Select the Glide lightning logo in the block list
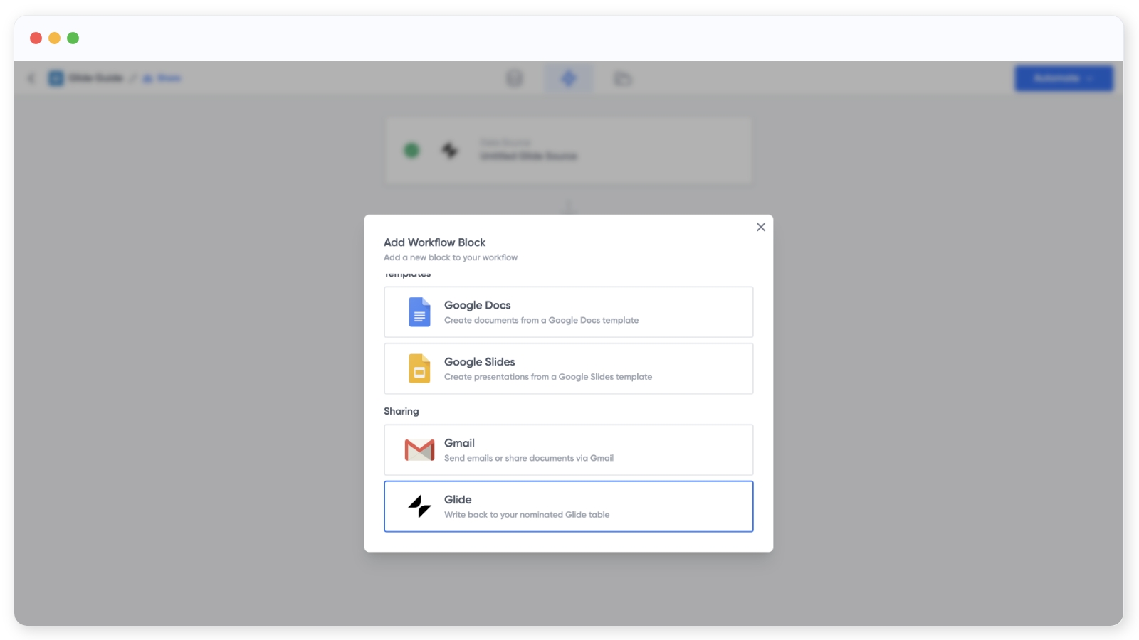Viewport: 1139px width, 640px height. [419, 506]
